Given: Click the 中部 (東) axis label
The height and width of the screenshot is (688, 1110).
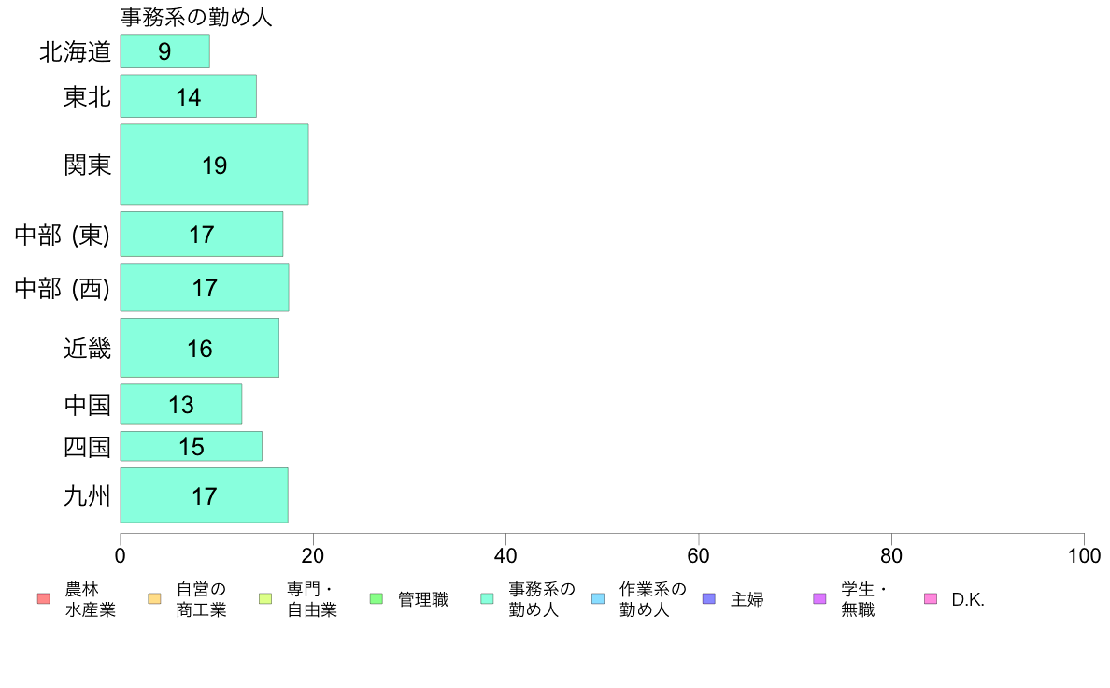Looking at the screenshot, I should [x=63, y=235].
